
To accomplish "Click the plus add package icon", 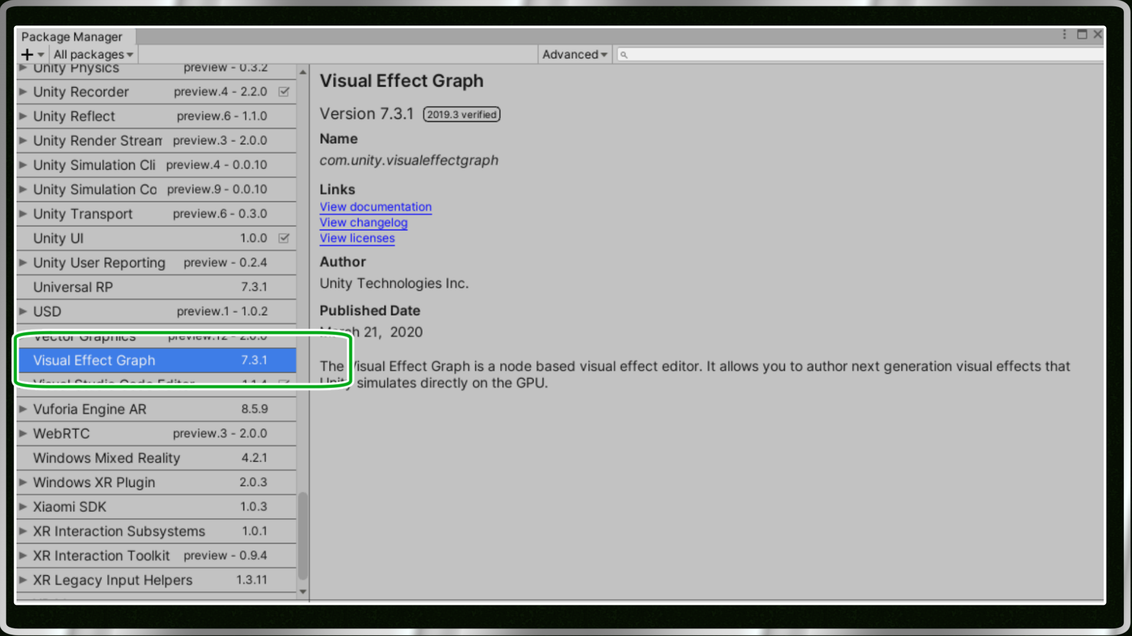I will (27, 55).
